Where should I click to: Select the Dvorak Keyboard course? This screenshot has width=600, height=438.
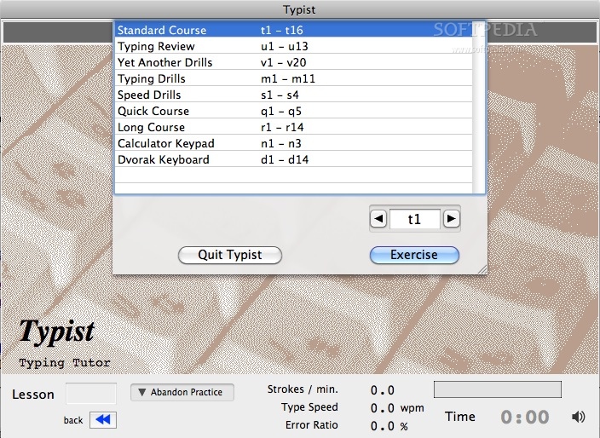[x=293, y=159]
